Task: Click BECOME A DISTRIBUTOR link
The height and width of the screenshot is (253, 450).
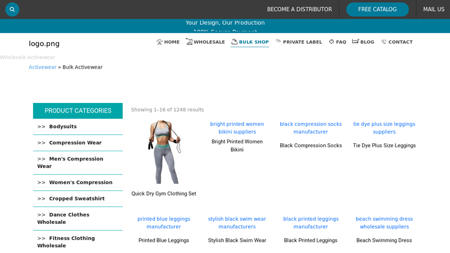Action: click(299, 10)
